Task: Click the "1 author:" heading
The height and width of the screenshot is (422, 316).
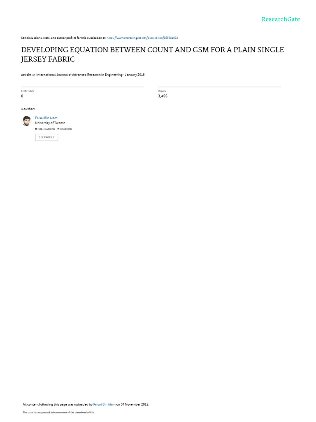Action: coord(28,109)
